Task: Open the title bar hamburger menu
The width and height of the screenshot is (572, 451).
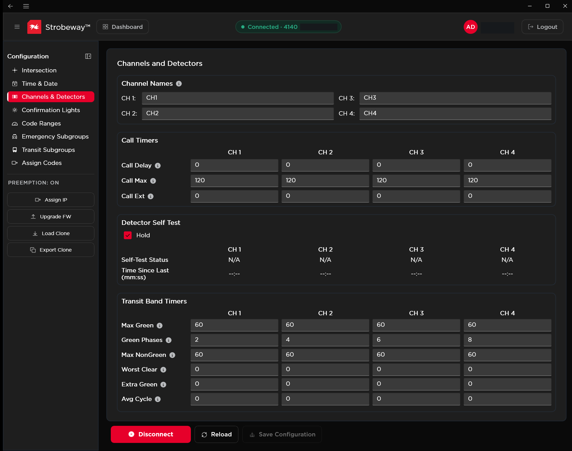Action: tap(26, 6)
